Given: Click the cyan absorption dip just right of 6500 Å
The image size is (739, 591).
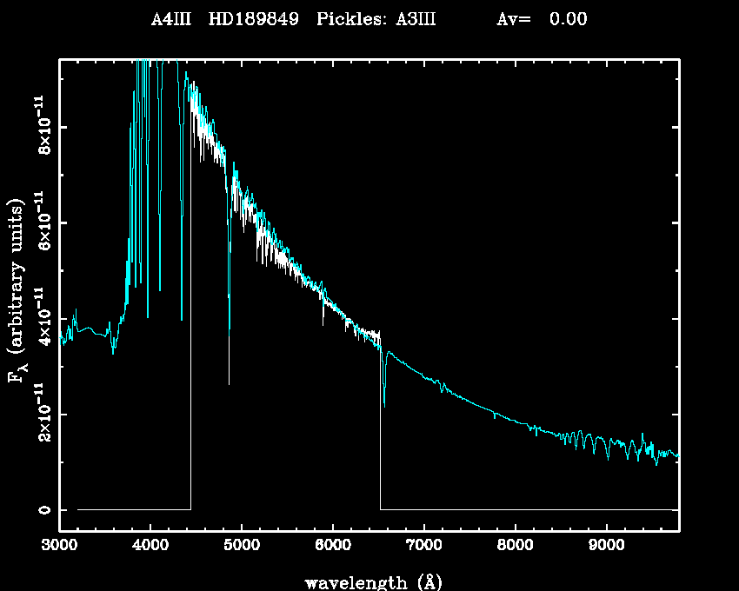Looking at the screenshot, I should (384, 404).
